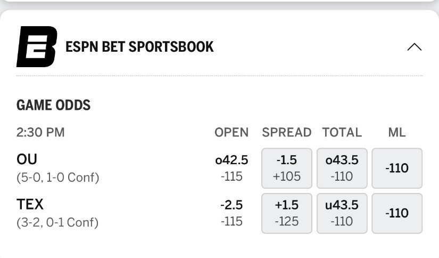Choose OU moneyline -110 button
Viewport: 439px width, 258px height.
(397, 168)
